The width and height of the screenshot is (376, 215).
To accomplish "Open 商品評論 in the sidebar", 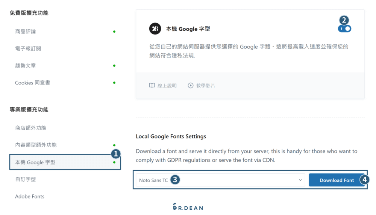I will [26, 32].
